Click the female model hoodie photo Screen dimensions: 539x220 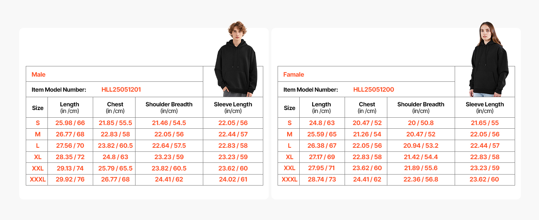[x=487, y=60]
